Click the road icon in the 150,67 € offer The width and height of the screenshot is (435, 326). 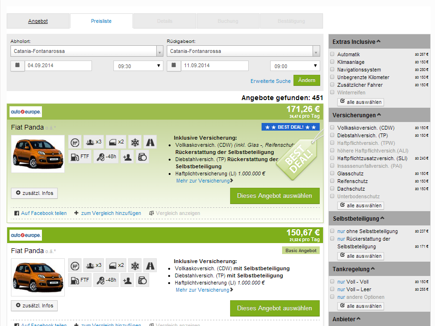coord(150,266)
